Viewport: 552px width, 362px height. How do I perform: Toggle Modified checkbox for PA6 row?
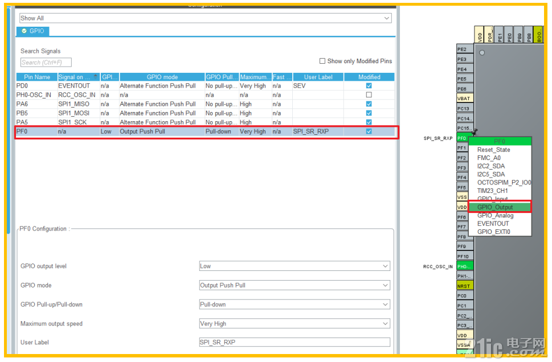click(369, 104)
